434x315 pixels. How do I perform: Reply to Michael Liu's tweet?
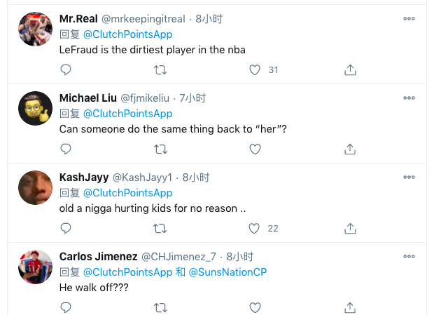pyautogui.click(x=66, y=149)
